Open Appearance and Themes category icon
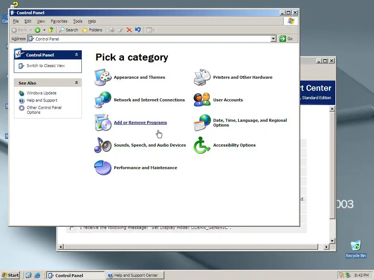 [103, 77]
